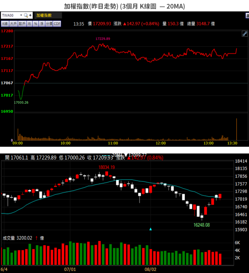This screenshot has width=249, height=273.
Task: Click the 18414 price scale label
Action: click(241, 161)
